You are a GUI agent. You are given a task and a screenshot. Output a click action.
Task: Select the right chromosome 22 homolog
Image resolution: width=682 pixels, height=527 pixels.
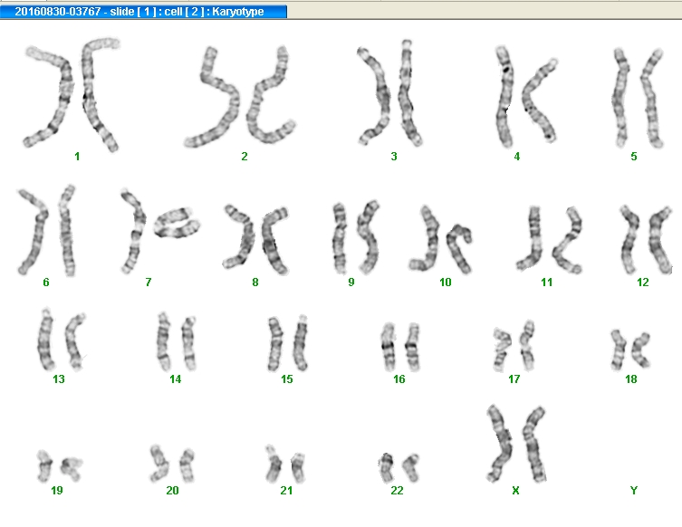tap(410, 468)
